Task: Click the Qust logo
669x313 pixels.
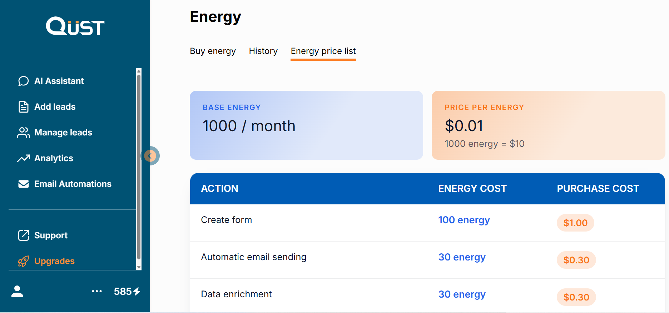Action: [x=75, y=26]
